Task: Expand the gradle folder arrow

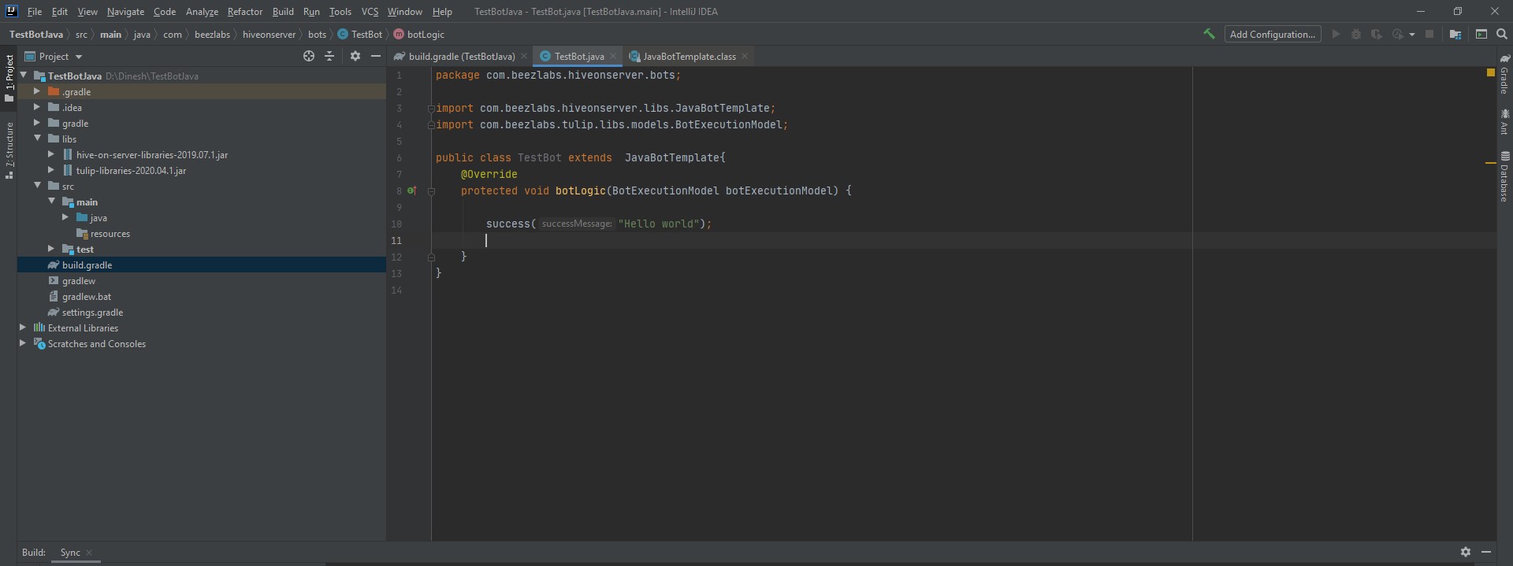Action: (x=37, y=123)
